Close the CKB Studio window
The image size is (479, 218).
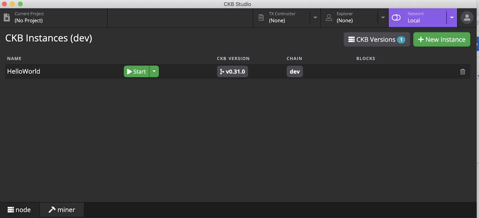pyautogui.click(x=4, y=4)
